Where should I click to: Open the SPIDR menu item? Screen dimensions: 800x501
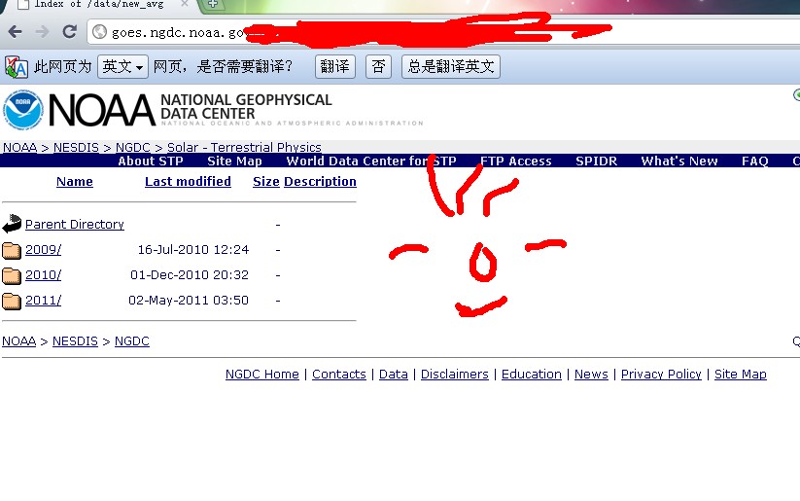(x=597, y=161)
